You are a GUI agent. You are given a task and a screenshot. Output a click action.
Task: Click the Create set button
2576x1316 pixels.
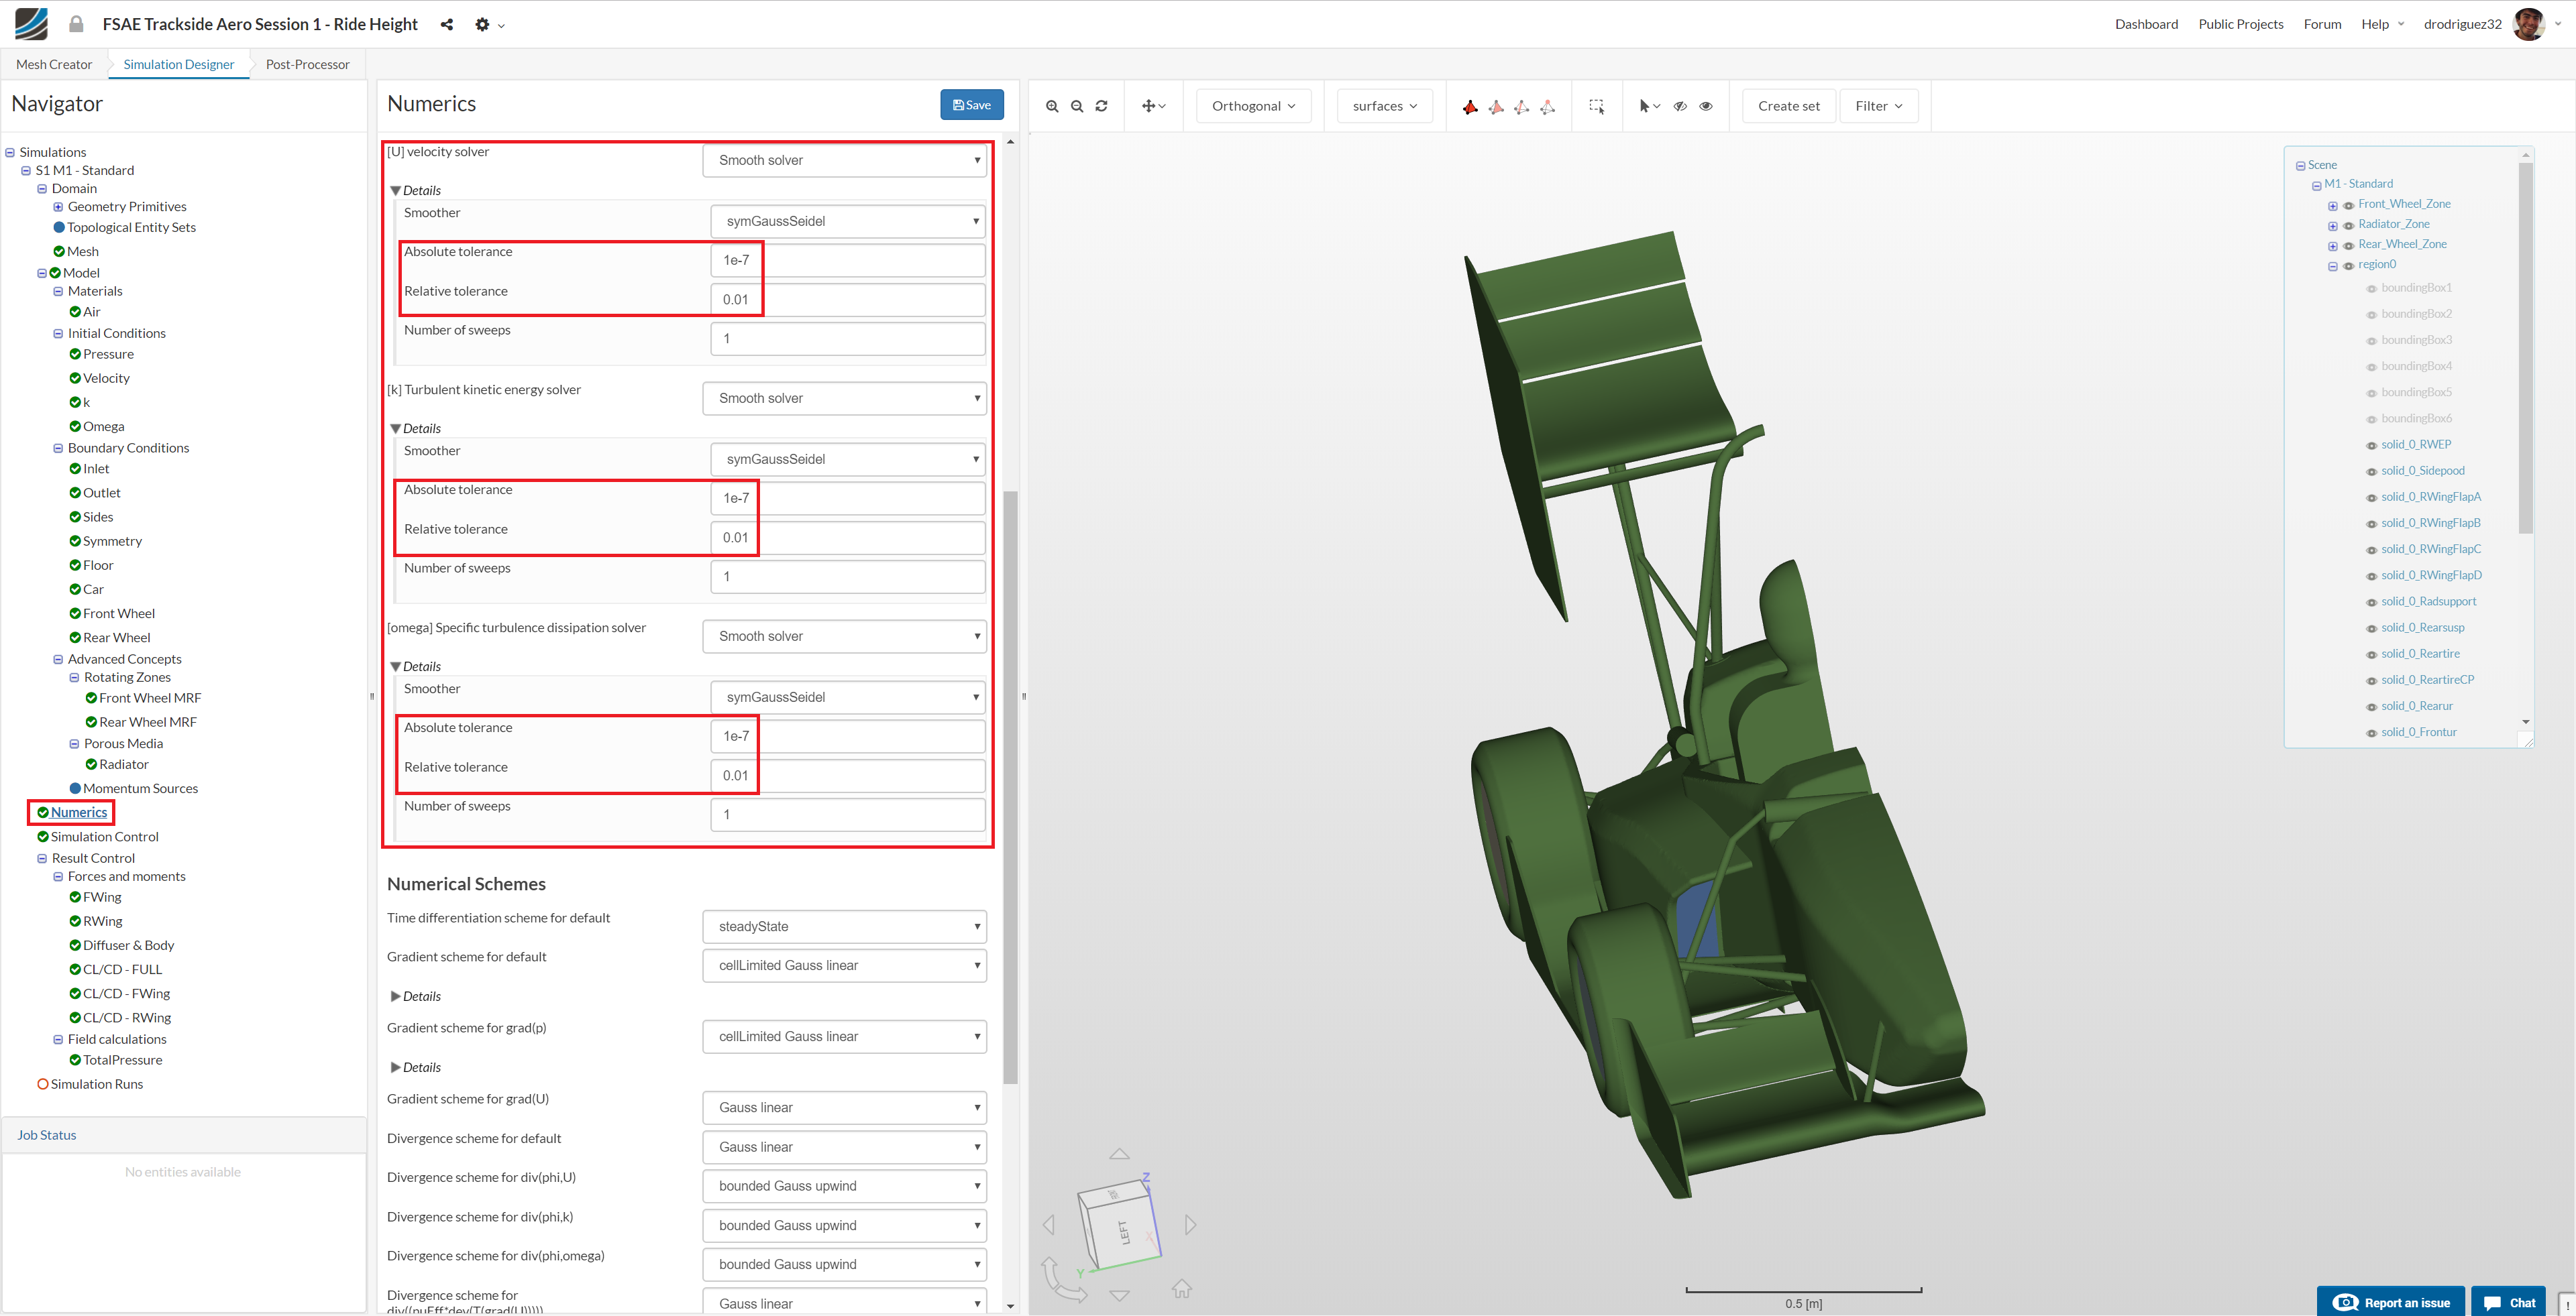pos(1788,106)
